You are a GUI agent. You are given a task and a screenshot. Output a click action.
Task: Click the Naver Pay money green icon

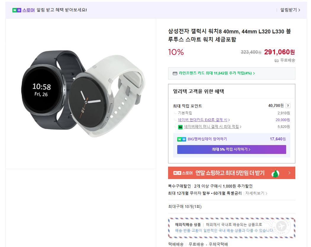click(180, 127)
